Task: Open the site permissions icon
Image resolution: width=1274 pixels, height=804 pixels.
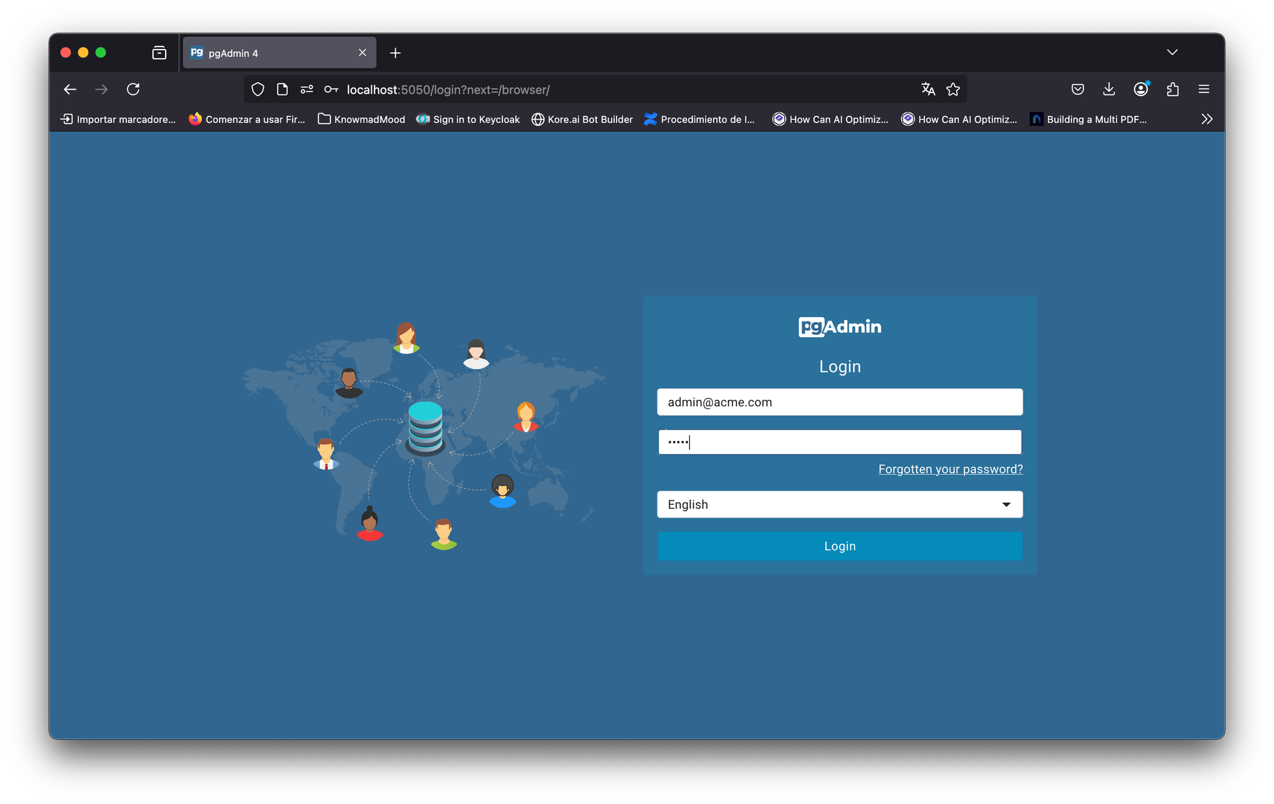Action: coord(306,90)
